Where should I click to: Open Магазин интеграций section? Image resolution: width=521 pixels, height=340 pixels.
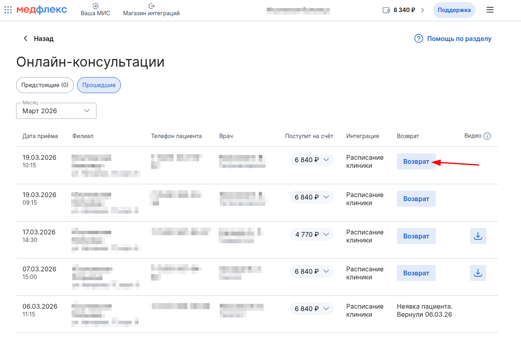click(151, 10)
